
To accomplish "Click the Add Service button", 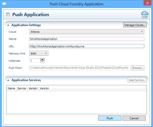I will click(137, 80).
